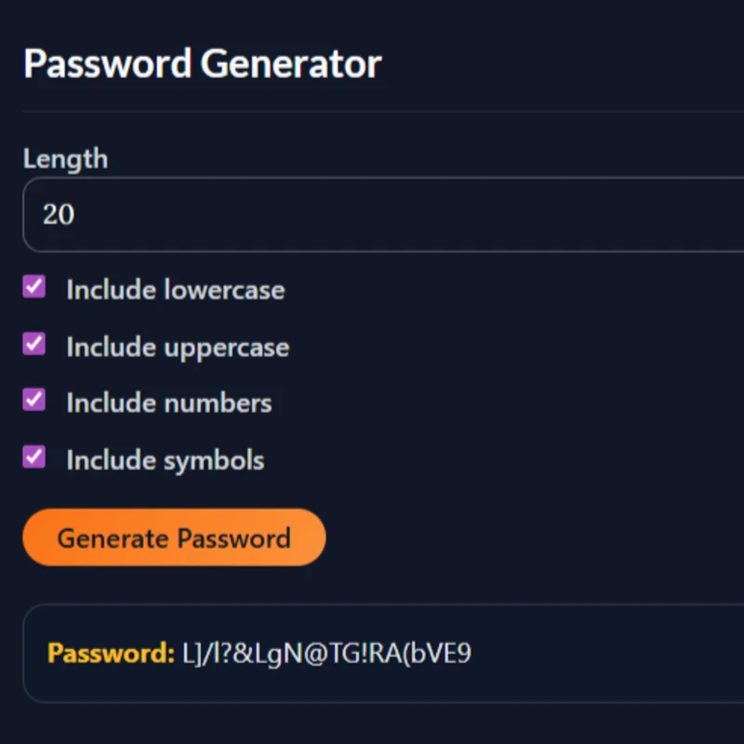Click the password string LJ/l?&LgN@TG!RA(bVE9
This screenshot has height=744, width=744.
pos(325,654)
